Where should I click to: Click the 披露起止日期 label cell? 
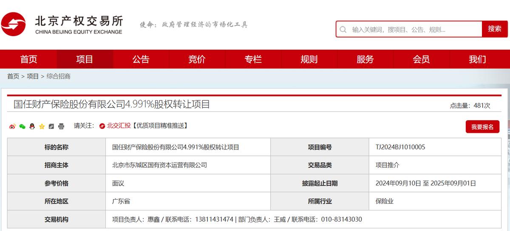[x=320, y=183]
